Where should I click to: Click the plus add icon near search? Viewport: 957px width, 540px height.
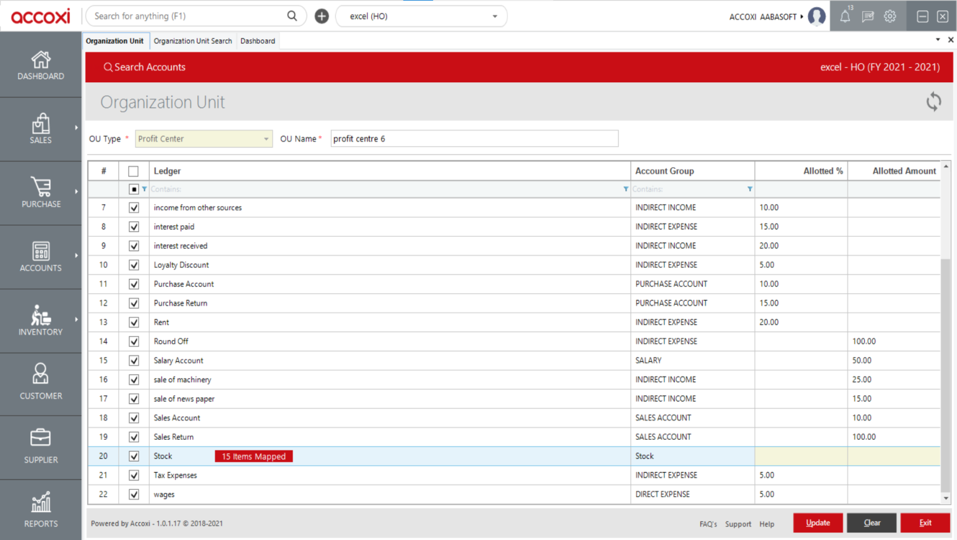pos(322,16)
